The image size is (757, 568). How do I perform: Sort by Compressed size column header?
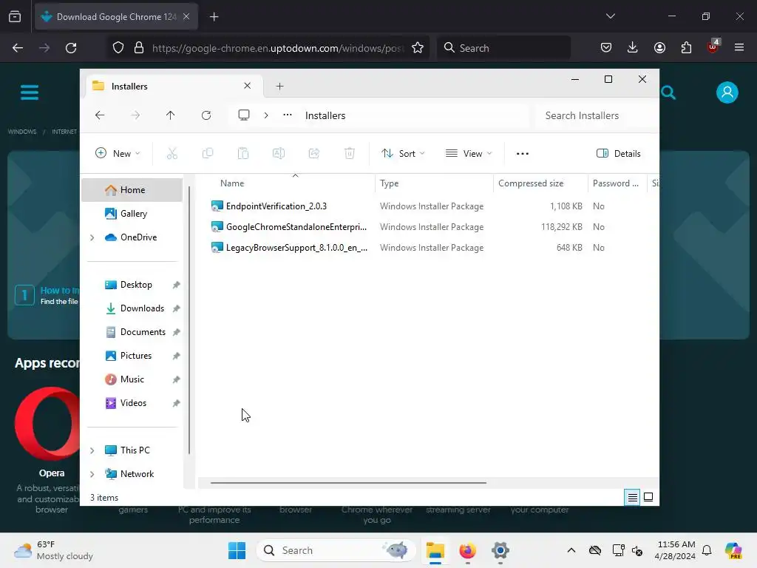click(540, 183)
